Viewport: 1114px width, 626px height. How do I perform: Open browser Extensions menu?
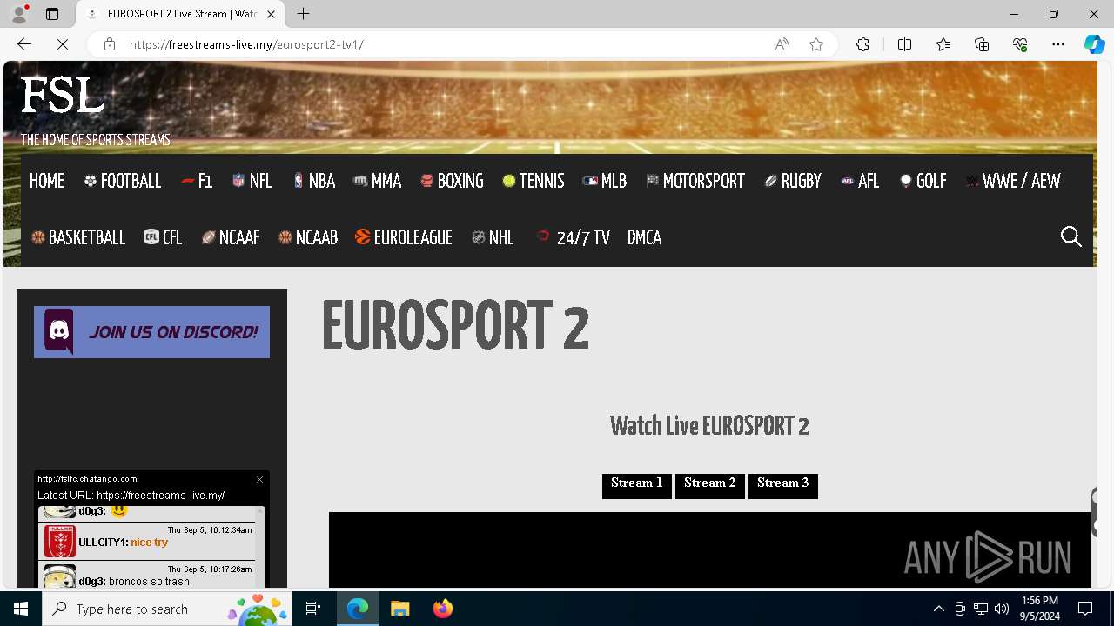point(862,44)
